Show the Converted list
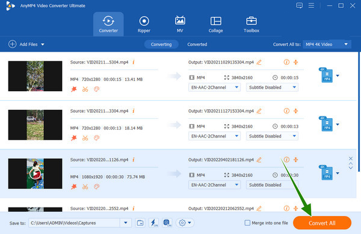361x234 pixels. click(197, 44)
